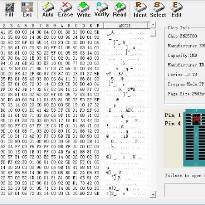This screenshot has width=205, height=205.
Task: Click the Write chip icon
Action: click(84, 10)
